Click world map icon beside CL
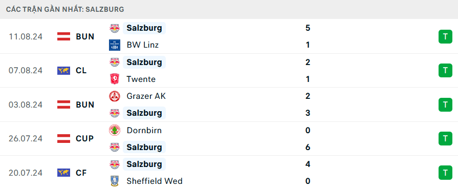 pos(63,71)
